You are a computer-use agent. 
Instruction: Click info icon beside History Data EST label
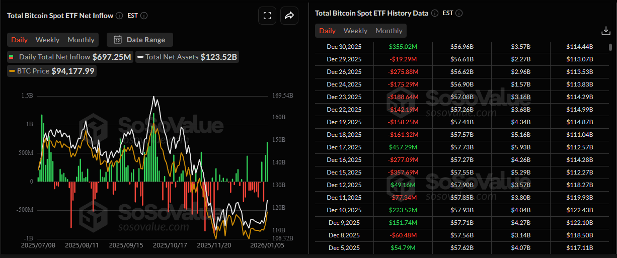[459, 13]
